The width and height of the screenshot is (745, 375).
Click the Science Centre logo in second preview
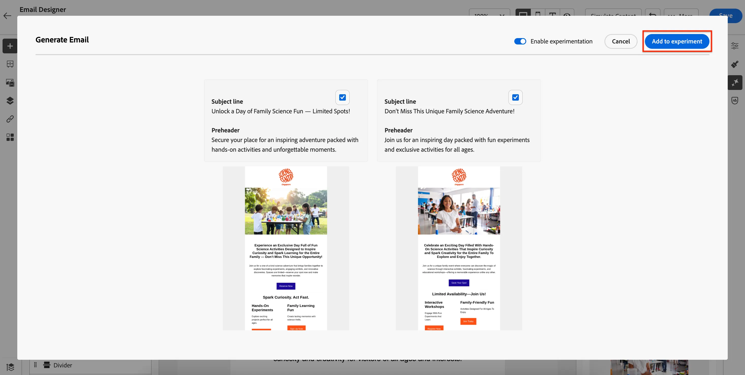point(459,177)
